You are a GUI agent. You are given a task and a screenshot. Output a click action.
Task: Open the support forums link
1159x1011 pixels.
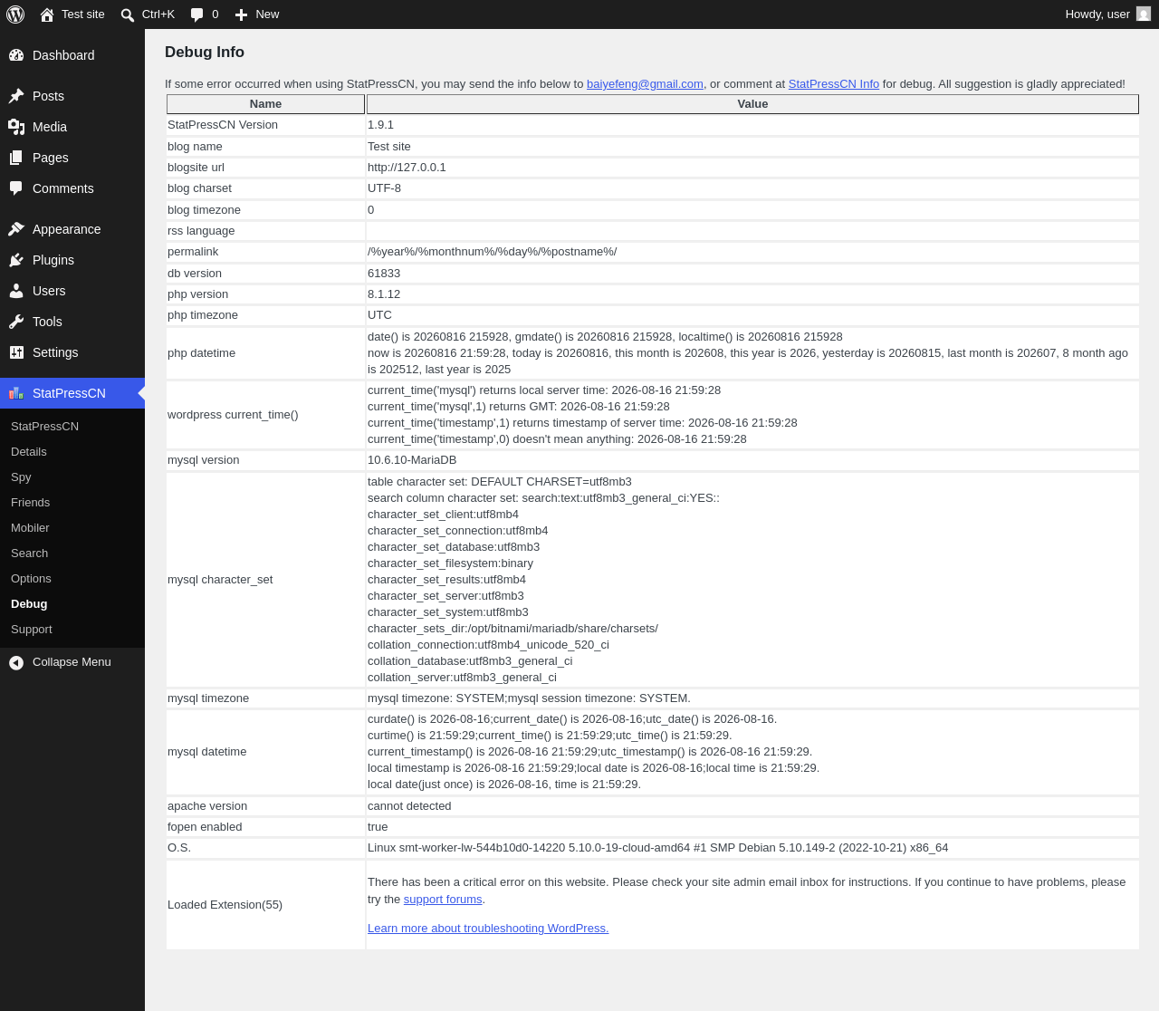tap(443, 900)
